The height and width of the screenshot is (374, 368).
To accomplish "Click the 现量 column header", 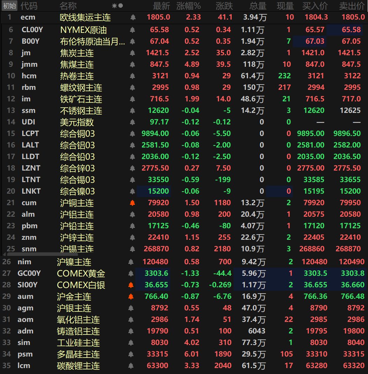I will [285, 6].
